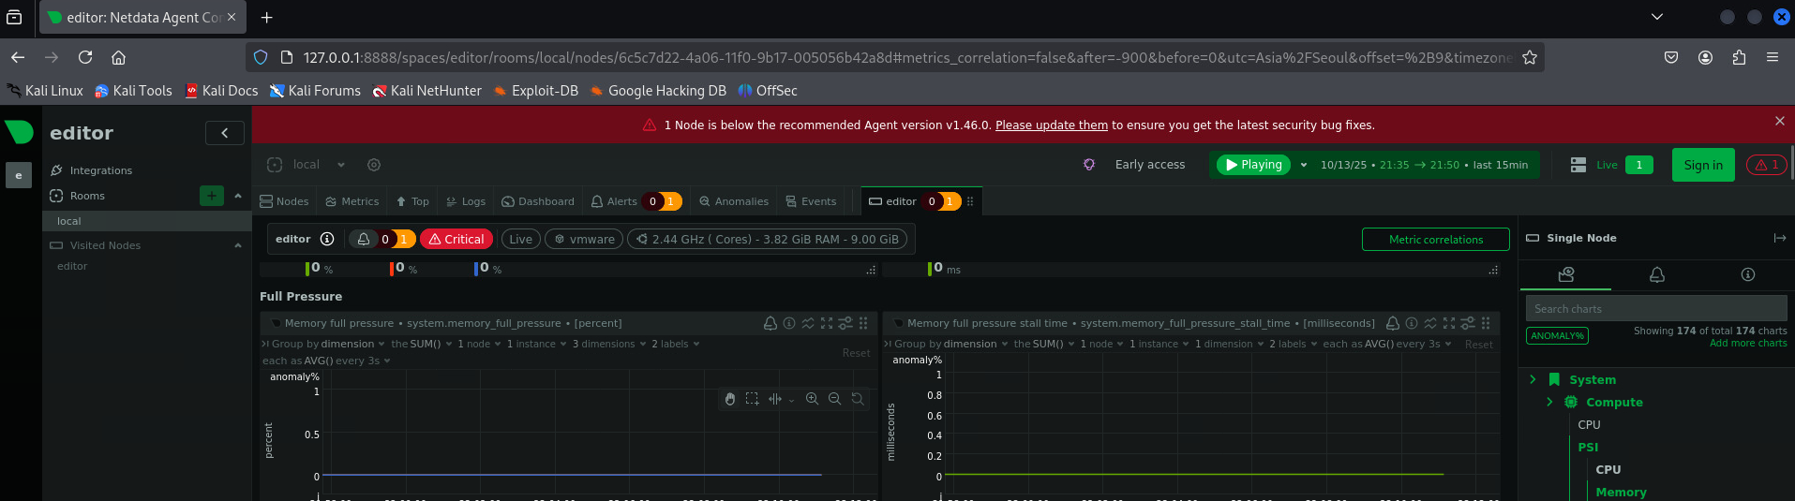Click the Search charts input field
The height and width of the screenshot is (501, 1795).
(x=1654, y=308)
